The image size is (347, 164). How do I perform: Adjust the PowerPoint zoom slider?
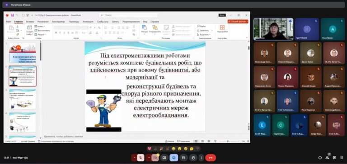(228, 141)
